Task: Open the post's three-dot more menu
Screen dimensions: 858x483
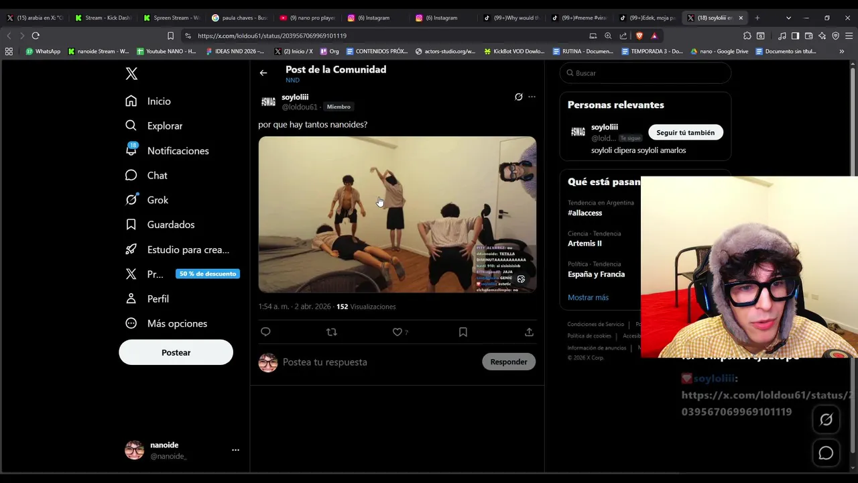Action: point(532,97)
